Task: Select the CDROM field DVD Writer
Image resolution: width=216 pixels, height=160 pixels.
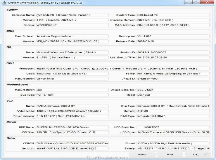Action: pos(72,143)
